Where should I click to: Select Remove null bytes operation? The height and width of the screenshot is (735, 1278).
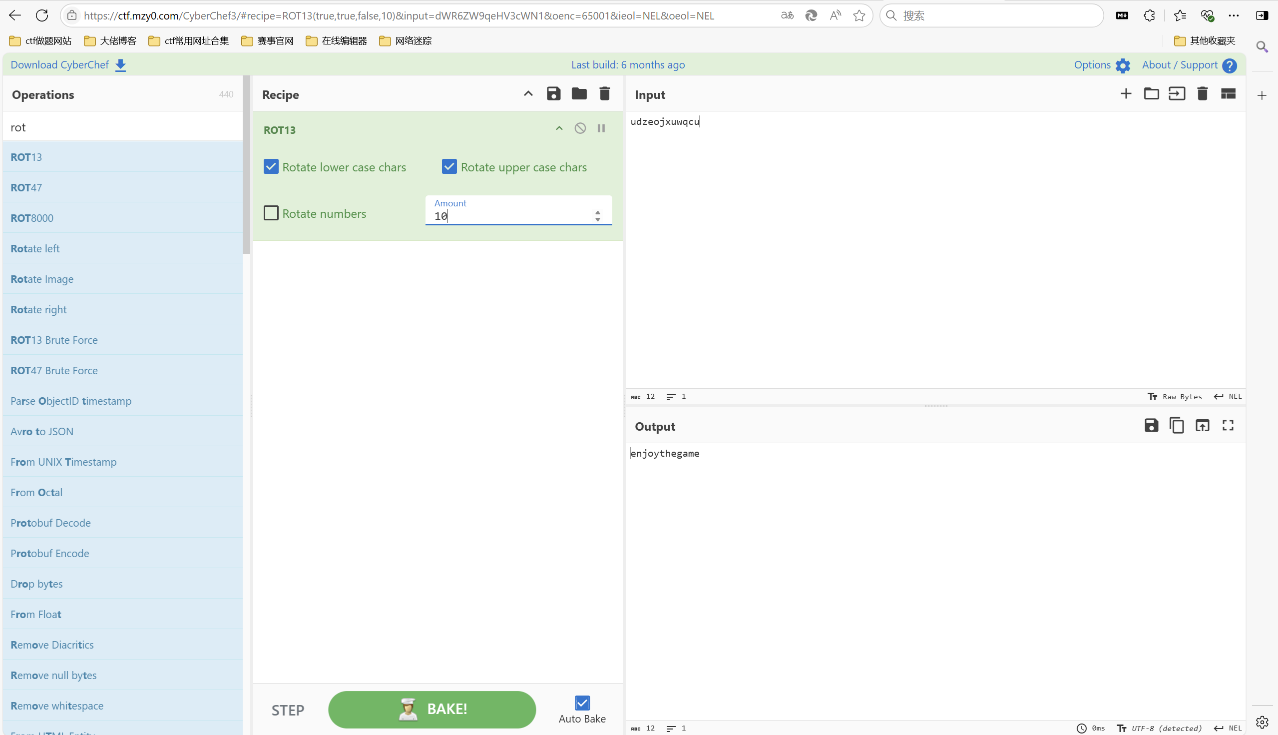click(122, 675)
